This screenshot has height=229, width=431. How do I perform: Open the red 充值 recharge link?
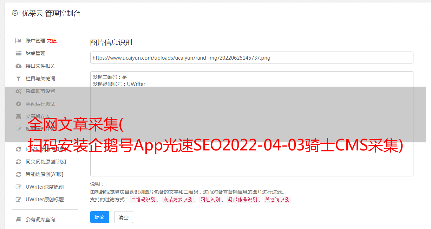tap(52, 41)
